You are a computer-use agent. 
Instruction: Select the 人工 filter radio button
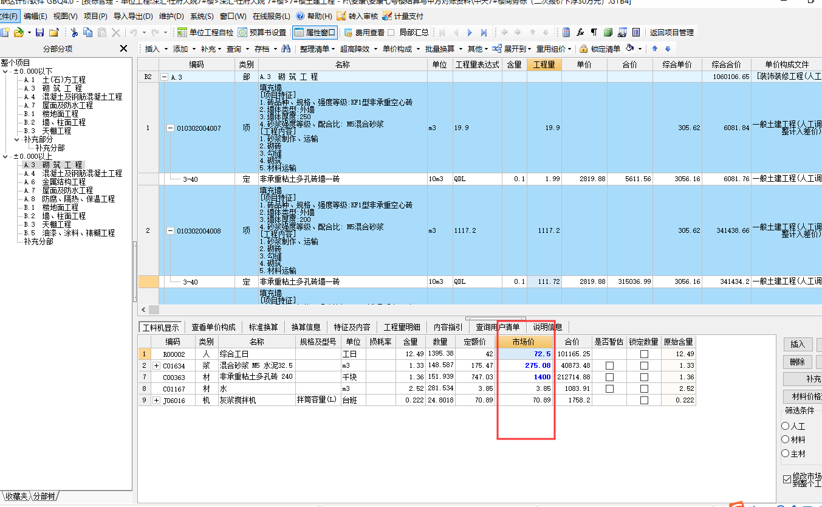786,427
